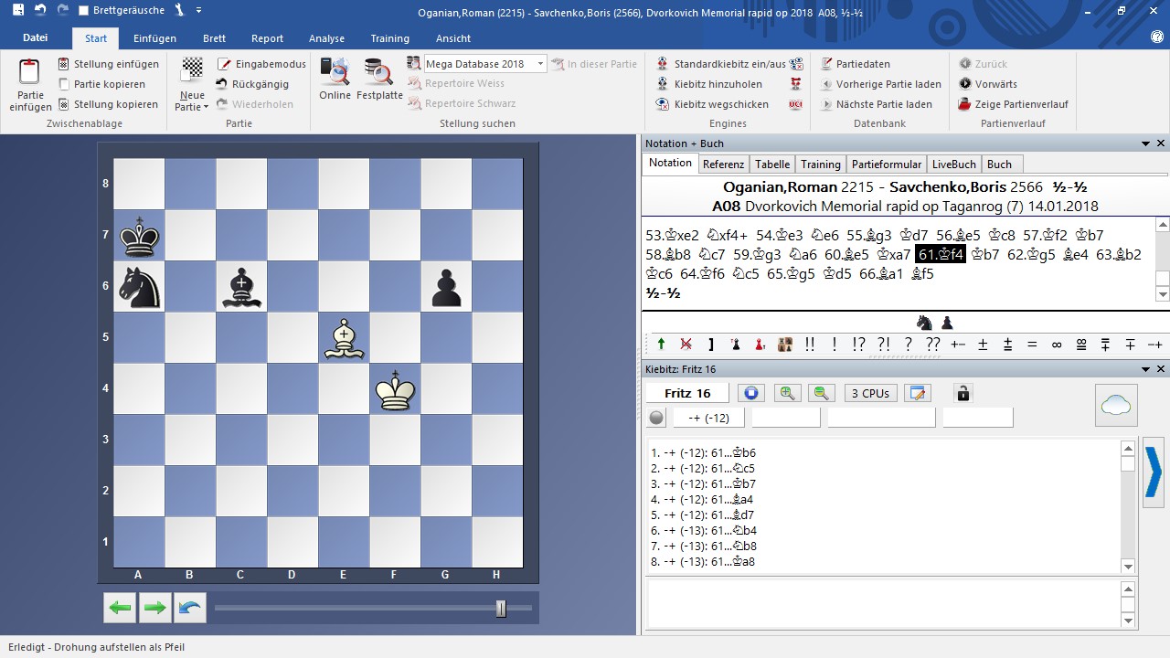This screenshot has width=1170, height=658.
Task: Click the 3 CPUs button
Action: 870,393
